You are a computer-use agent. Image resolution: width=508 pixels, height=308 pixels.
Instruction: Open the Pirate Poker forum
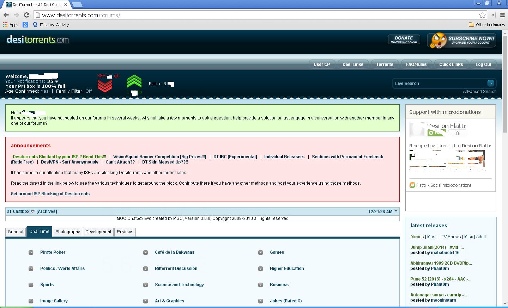tap(53, 252)
